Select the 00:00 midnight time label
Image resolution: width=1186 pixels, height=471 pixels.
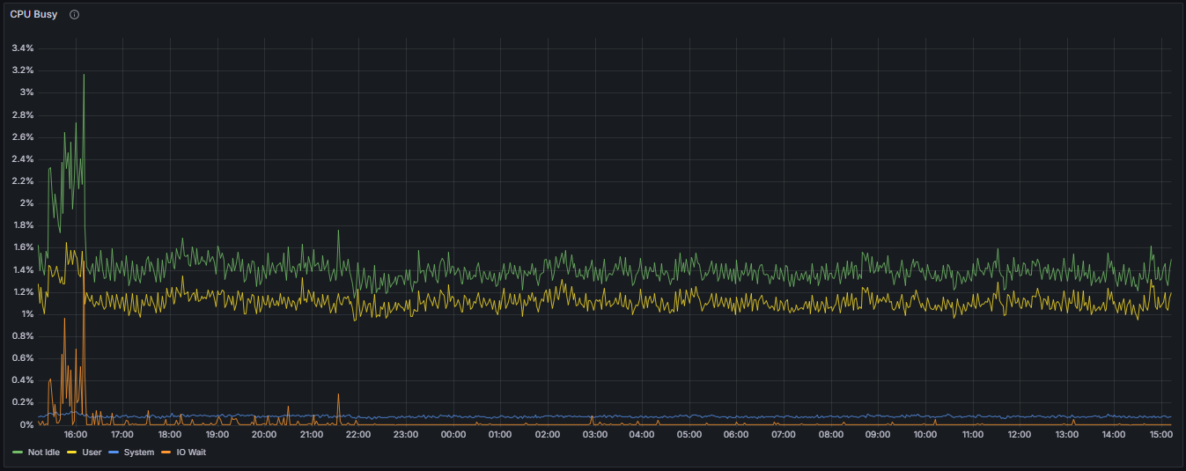[453, 435]
